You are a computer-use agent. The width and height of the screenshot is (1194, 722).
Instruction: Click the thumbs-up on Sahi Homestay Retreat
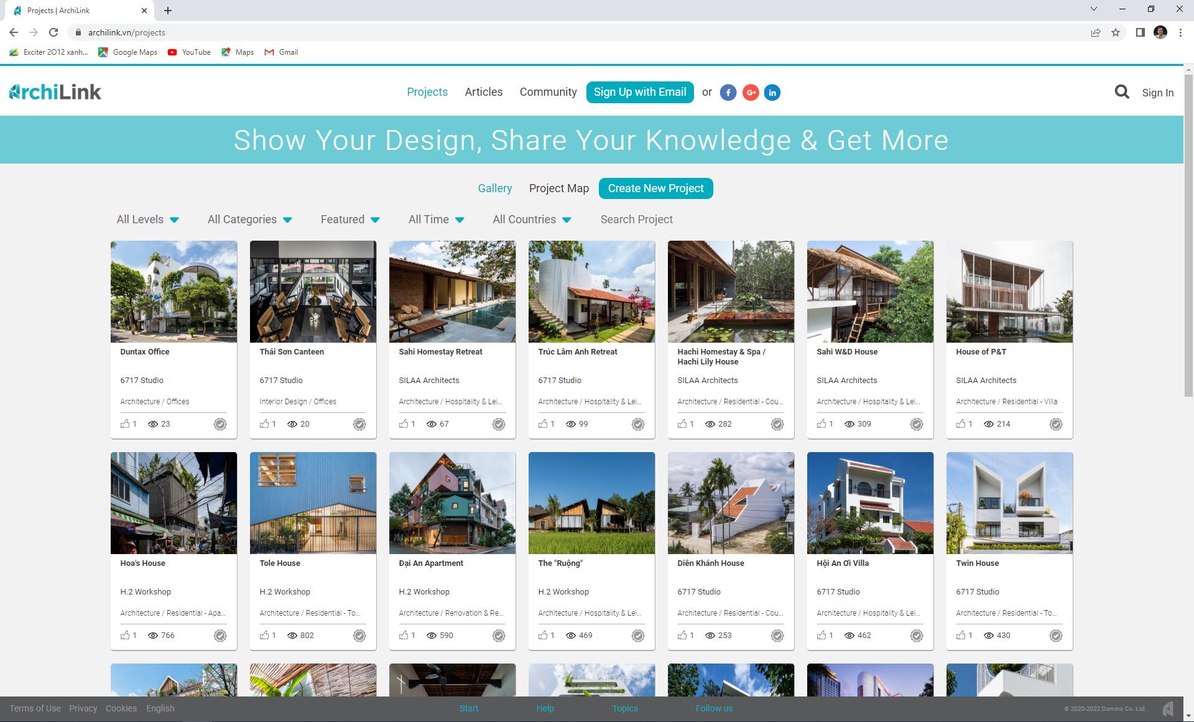pos(404,423)
